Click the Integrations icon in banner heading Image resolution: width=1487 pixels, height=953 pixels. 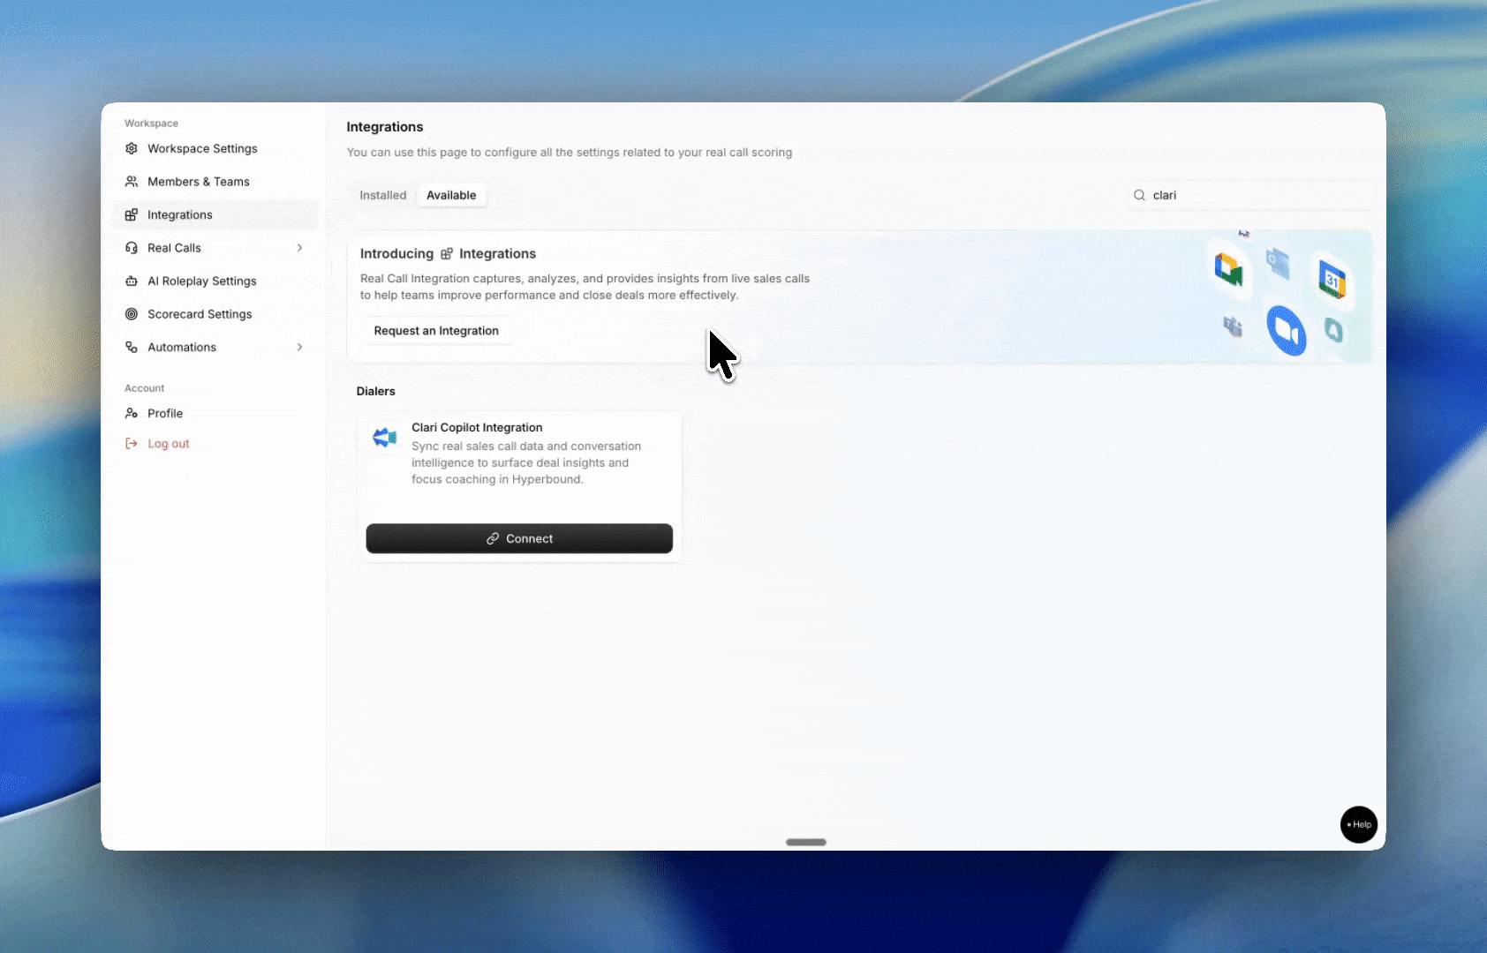447,254
